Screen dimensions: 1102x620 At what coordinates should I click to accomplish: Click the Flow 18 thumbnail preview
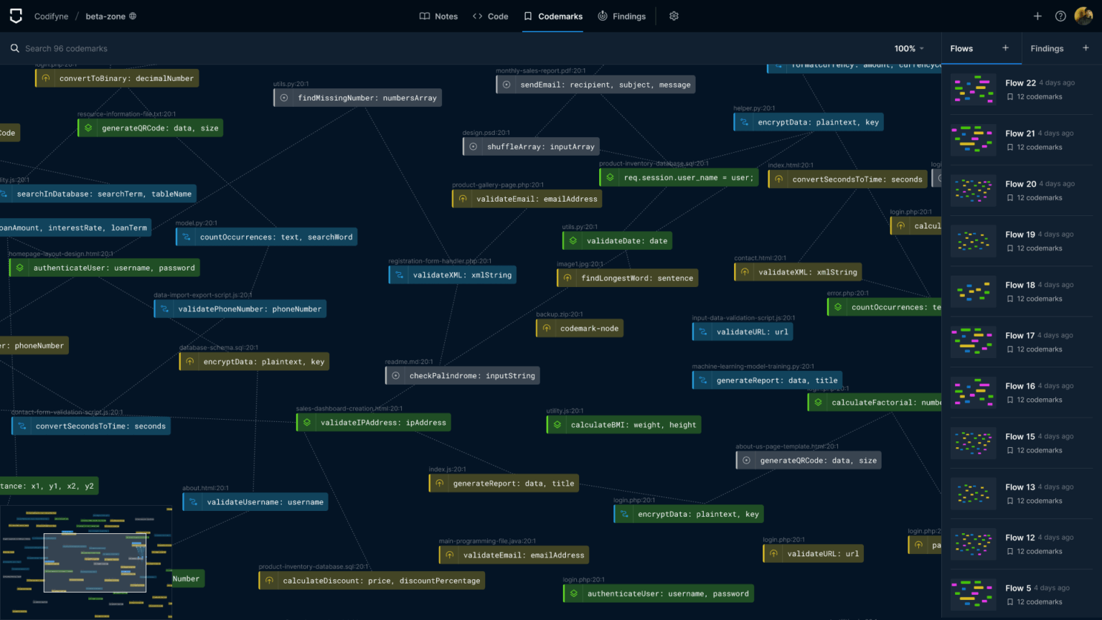[x=973, y=292]
